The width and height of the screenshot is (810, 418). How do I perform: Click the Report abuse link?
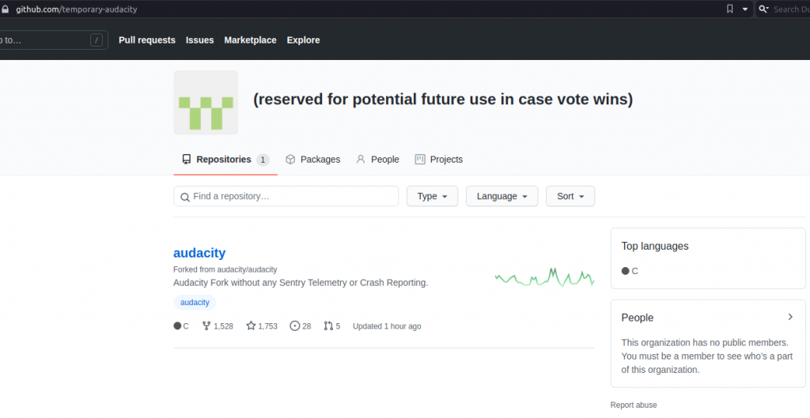click(633, 405)
